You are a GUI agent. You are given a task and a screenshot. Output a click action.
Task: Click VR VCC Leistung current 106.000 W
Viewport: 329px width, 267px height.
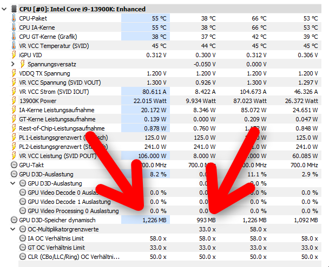pyautogui.click(x=152, y=156)
